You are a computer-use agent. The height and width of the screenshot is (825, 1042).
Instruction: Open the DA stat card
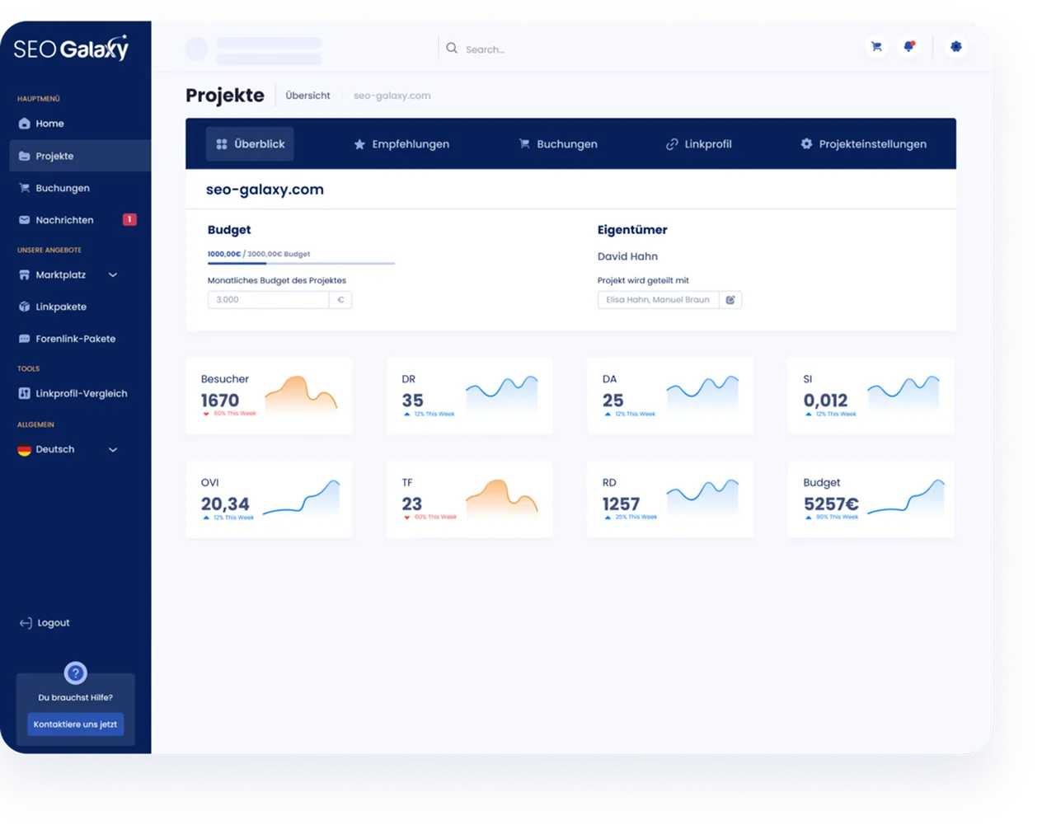coord(670,396)
